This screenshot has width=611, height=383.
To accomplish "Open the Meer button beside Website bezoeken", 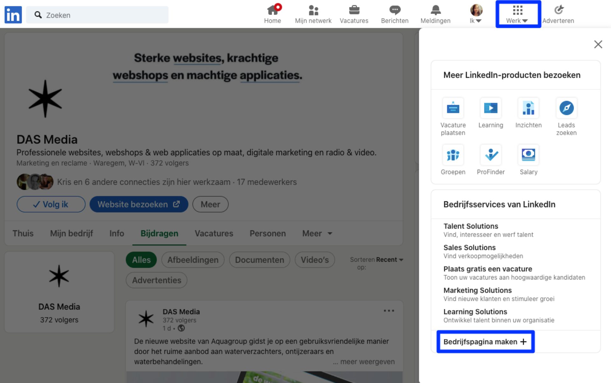I will (x=210, y=204).
